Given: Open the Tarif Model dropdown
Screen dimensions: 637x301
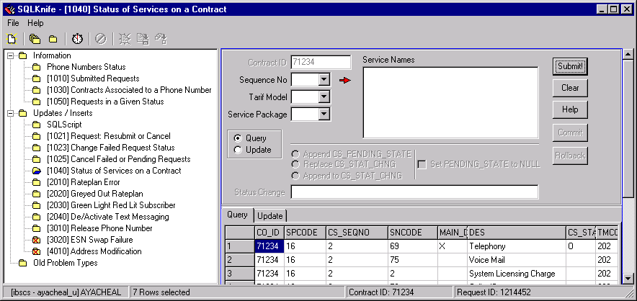Looking at the screenshot, I should [x=324, y=97].
